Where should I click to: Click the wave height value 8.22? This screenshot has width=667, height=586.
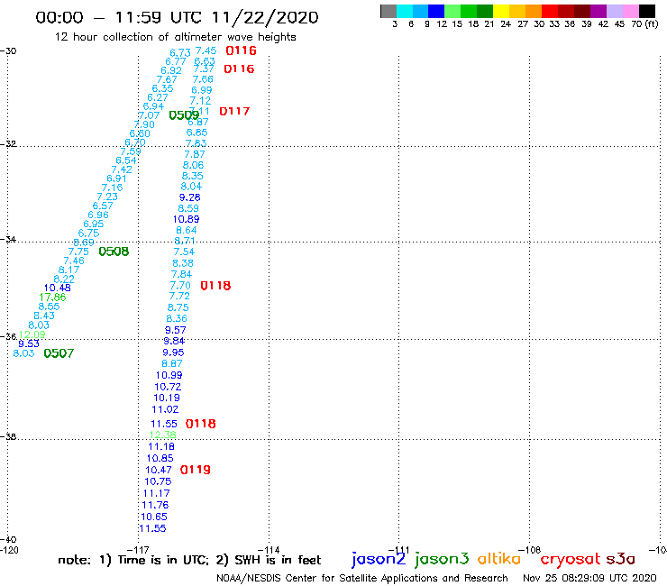click(x=64, y=279)
